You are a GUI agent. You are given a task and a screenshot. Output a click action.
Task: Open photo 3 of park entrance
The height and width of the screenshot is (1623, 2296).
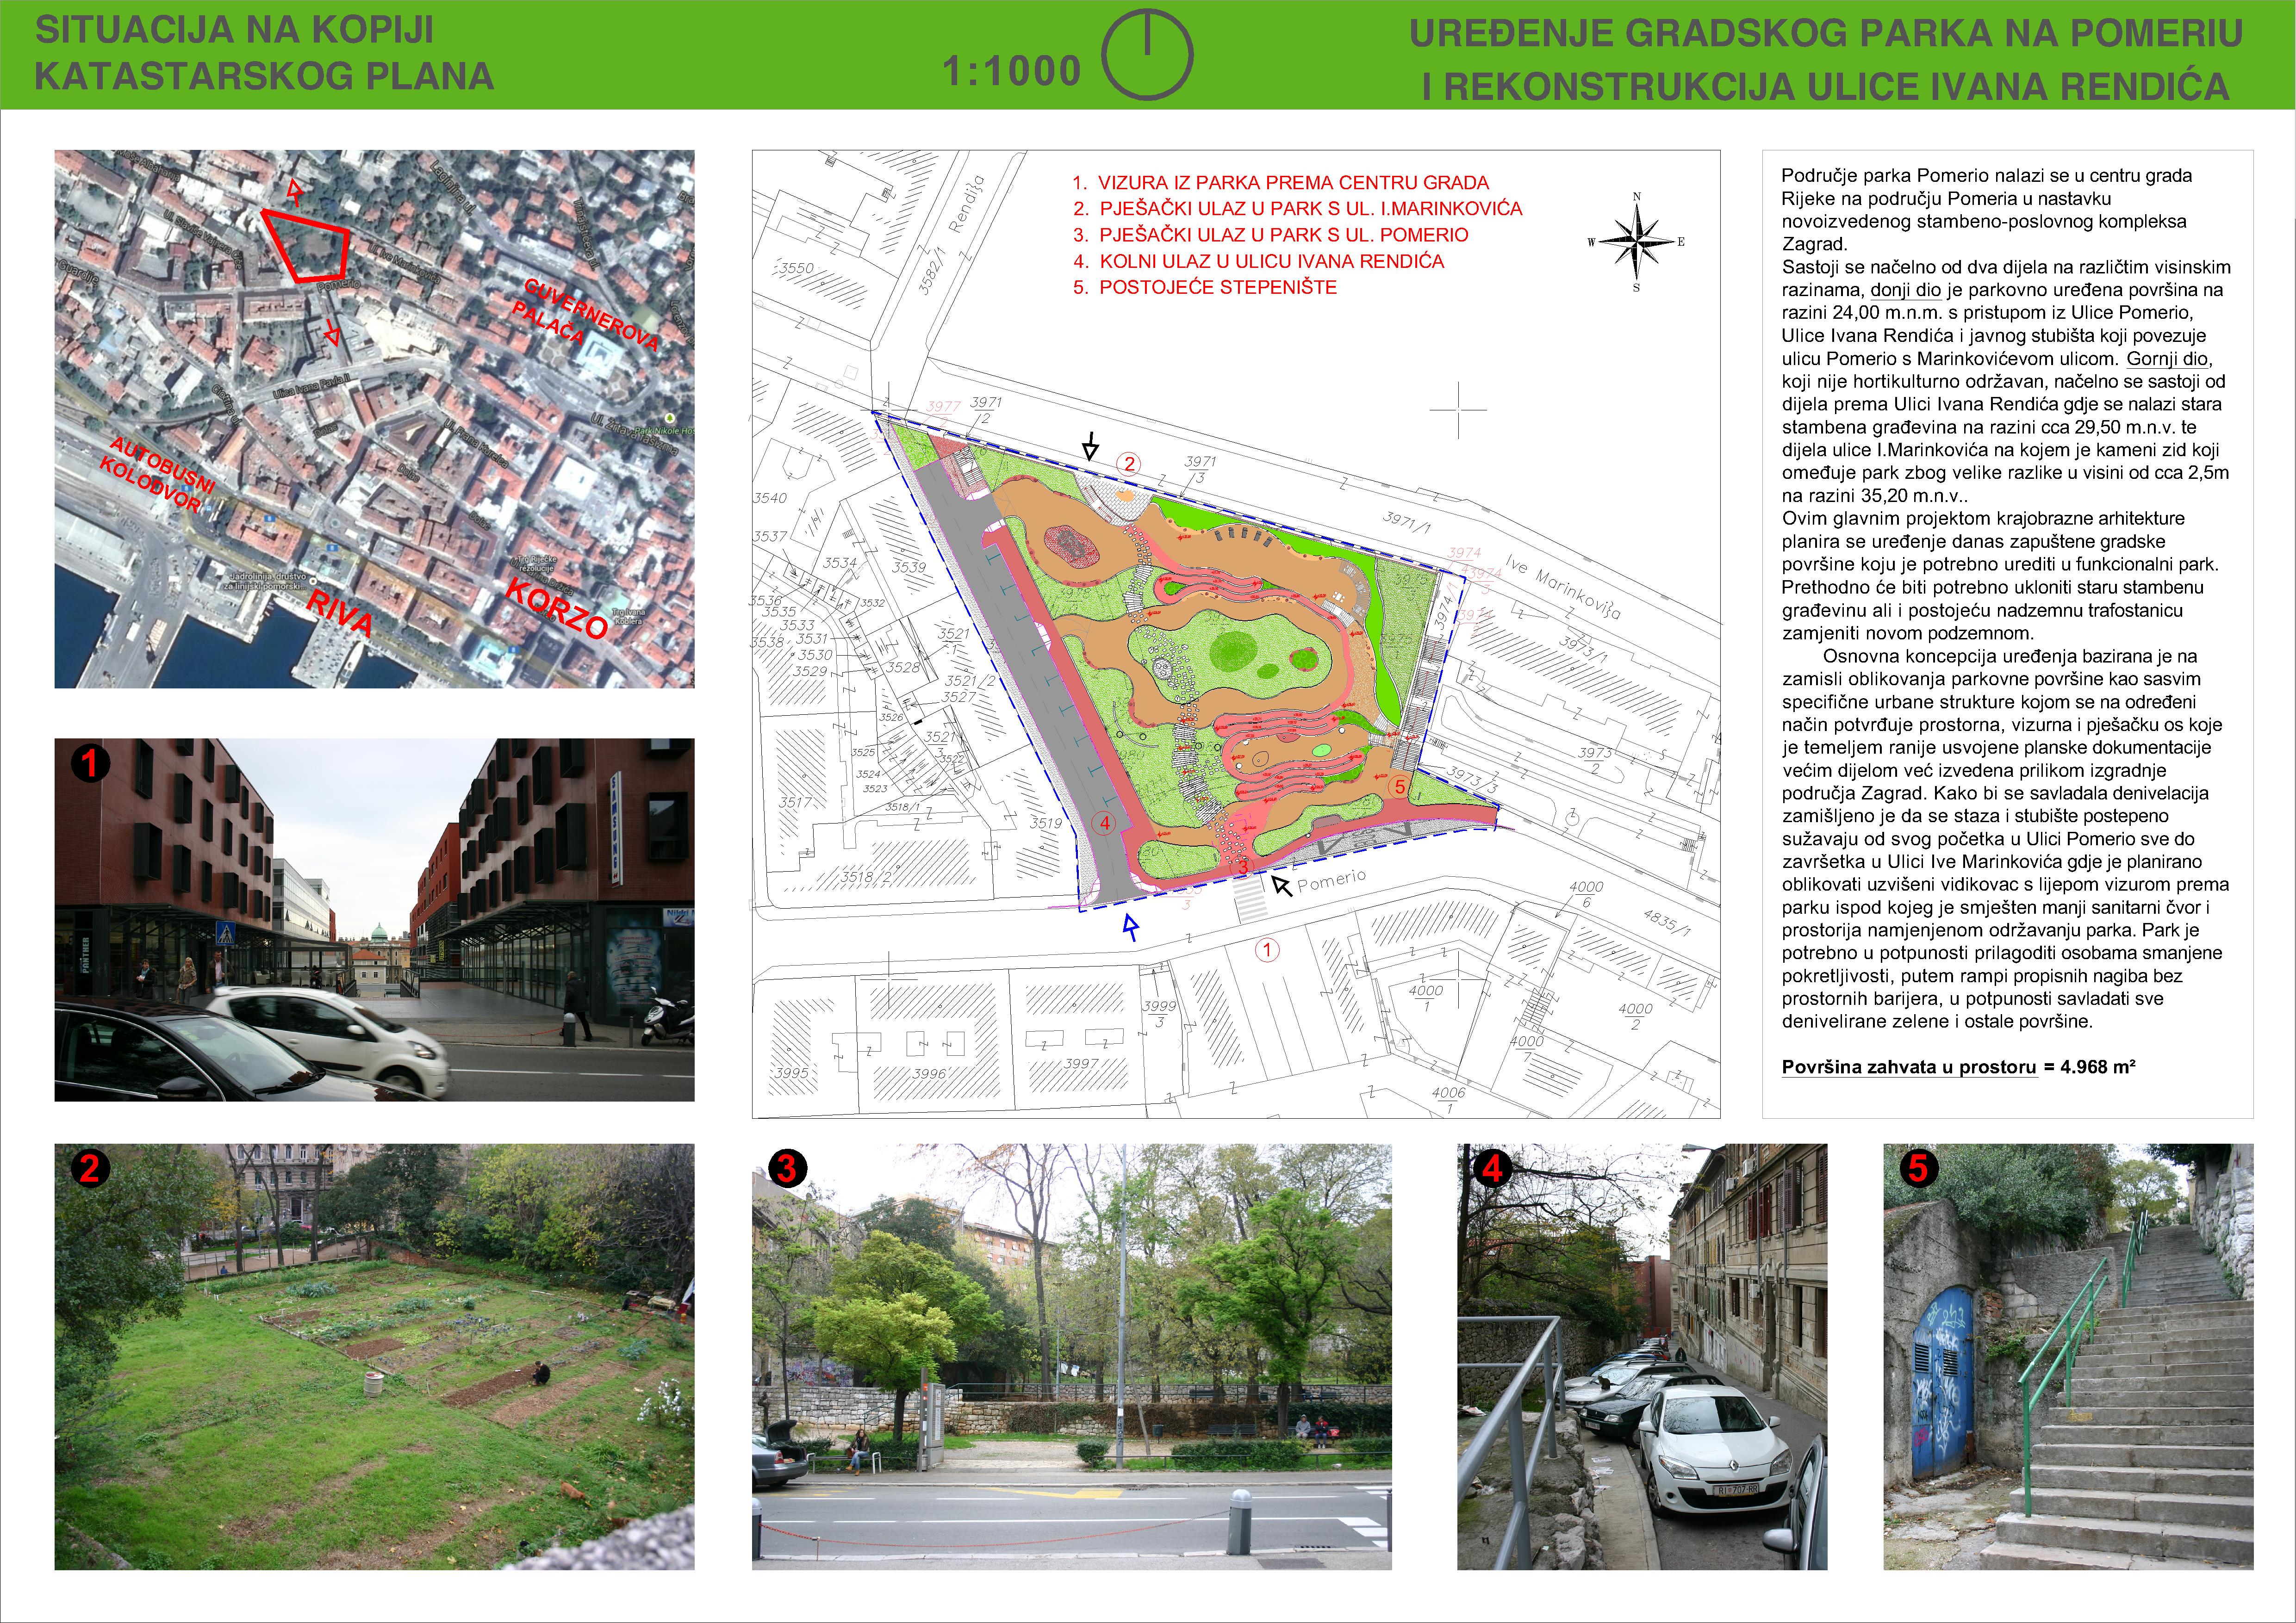tap(1071, 1356)
